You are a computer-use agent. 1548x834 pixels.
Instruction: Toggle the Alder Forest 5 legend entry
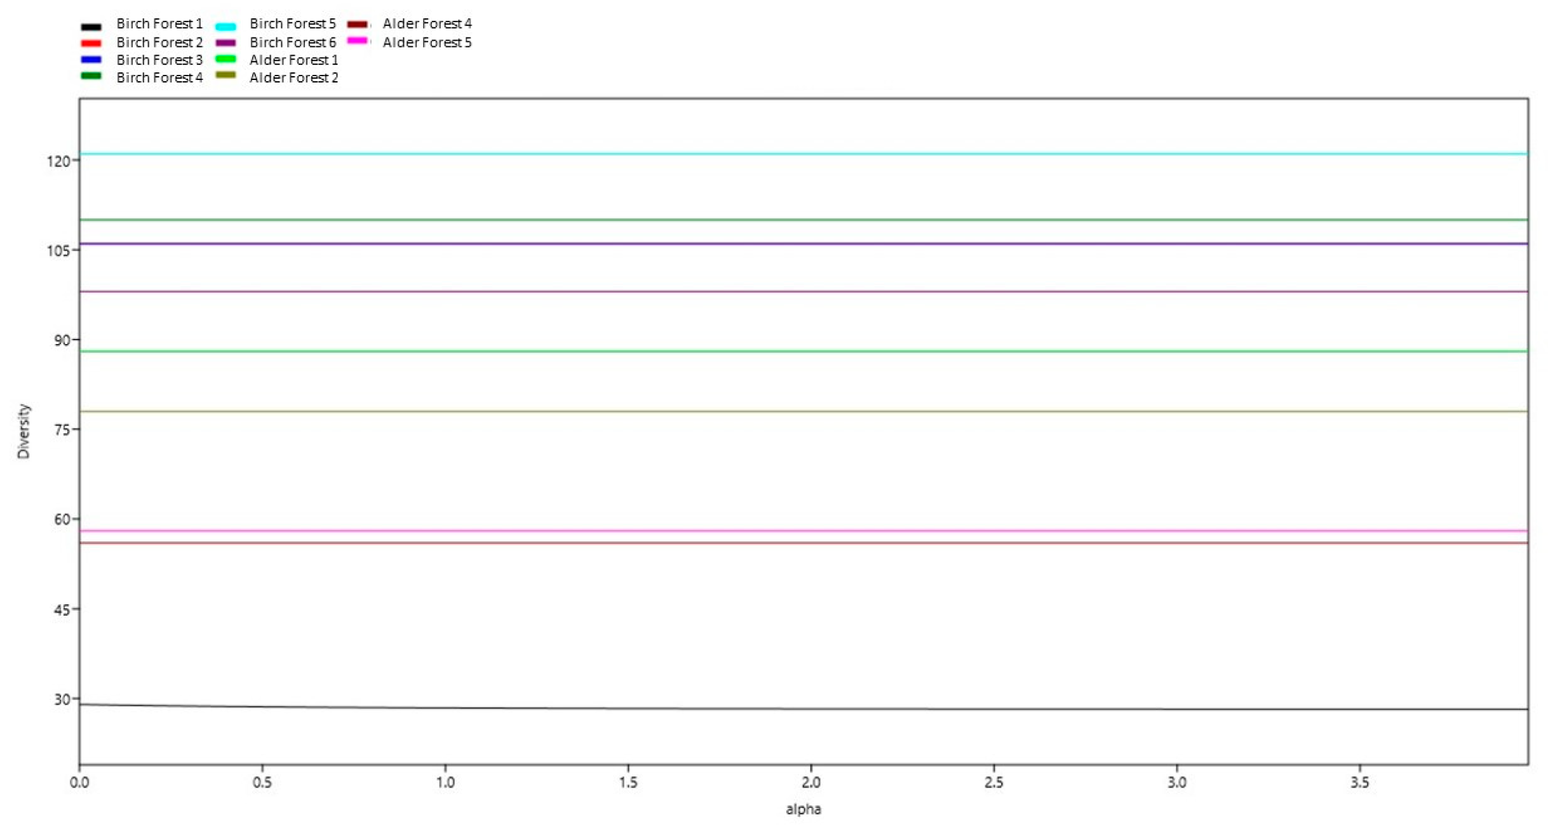pos(428,42)
